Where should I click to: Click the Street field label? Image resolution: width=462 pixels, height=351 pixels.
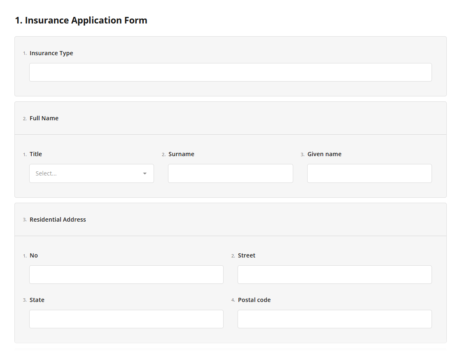point(246,255)
